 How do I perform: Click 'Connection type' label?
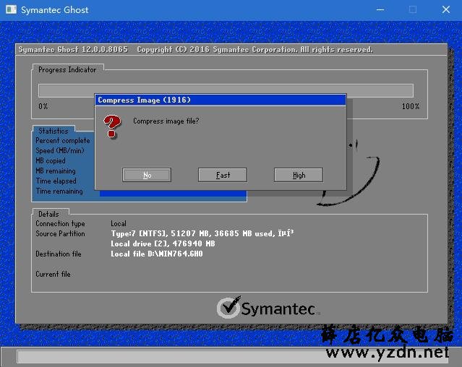pyautogui.click(x=60, y=224)
